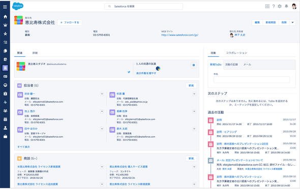300x189 pixels.
Task: Click the 件名 subject input field
Action: click(251, 79)
